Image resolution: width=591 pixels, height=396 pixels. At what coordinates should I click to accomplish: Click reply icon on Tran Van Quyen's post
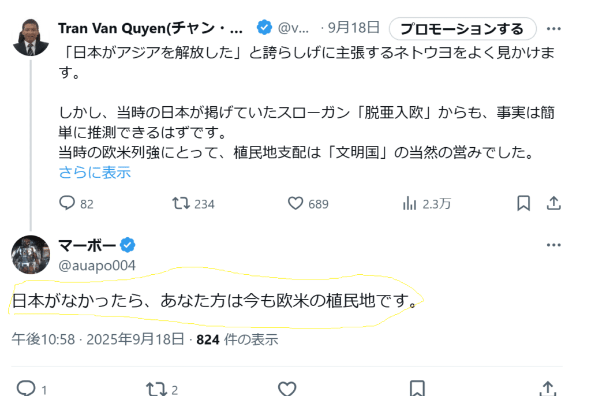(69, 203)
